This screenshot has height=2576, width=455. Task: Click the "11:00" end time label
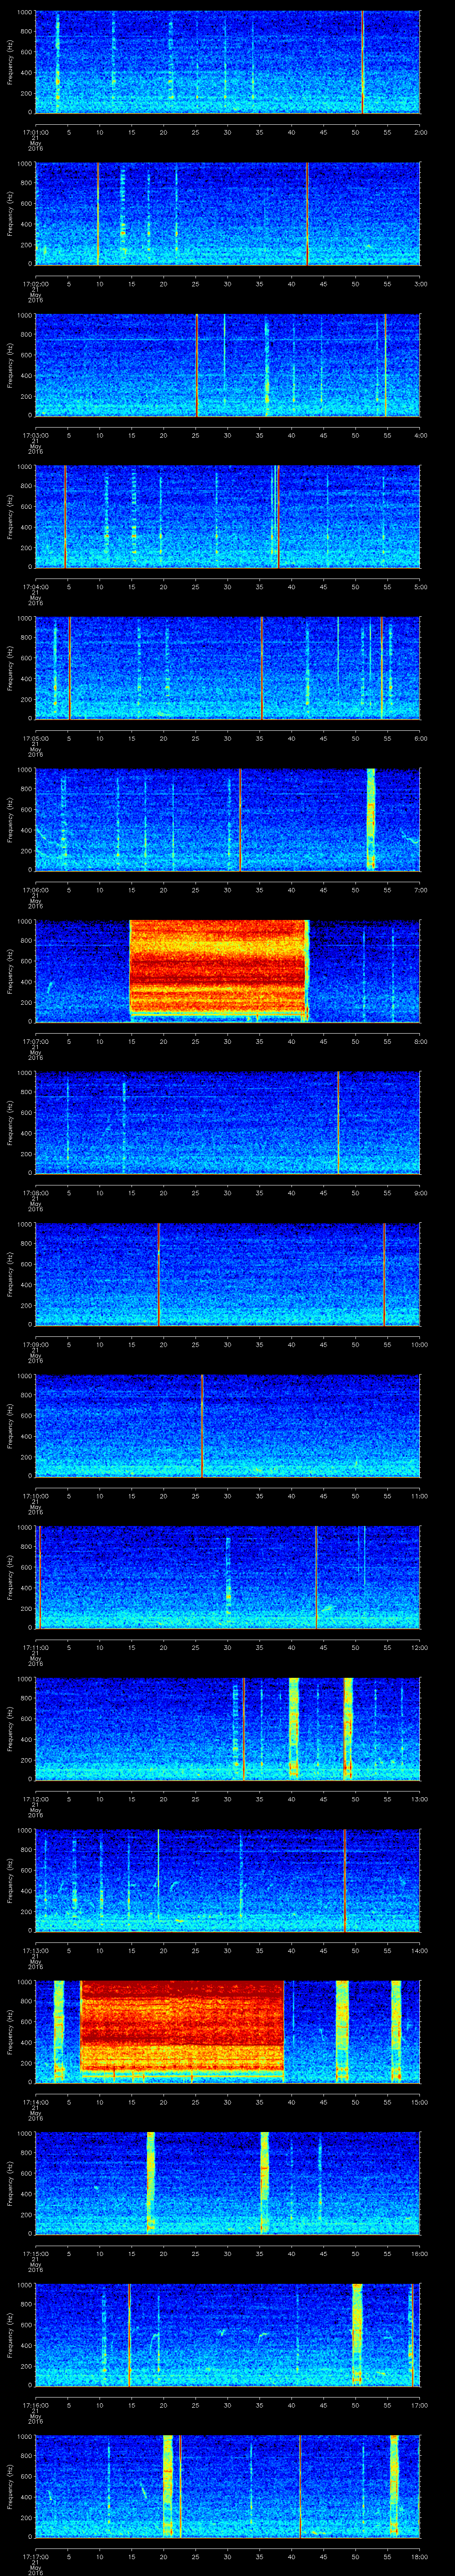(419, 1496)
